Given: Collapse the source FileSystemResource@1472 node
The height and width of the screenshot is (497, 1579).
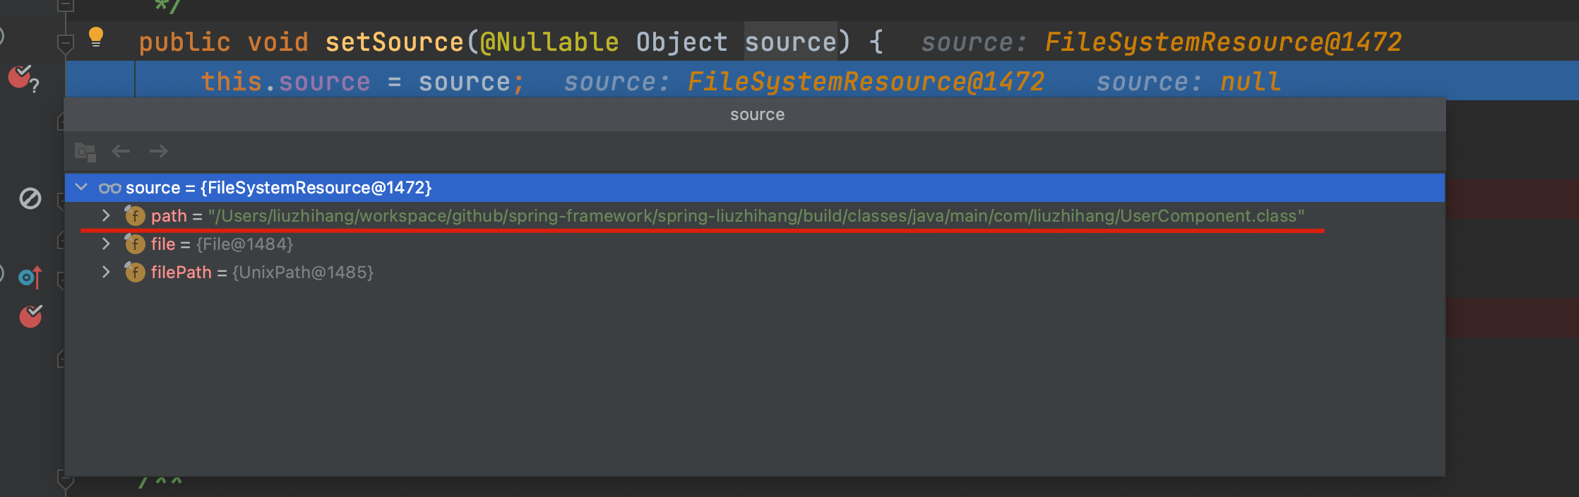Looking at the screenshot, I should [81, 187].
